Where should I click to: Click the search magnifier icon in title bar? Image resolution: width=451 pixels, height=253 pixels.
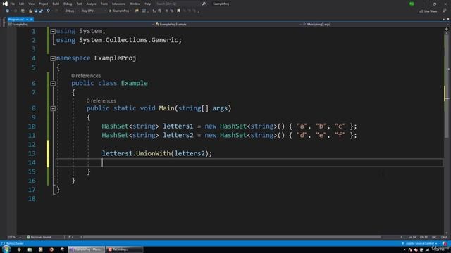[x=204, y=4]
